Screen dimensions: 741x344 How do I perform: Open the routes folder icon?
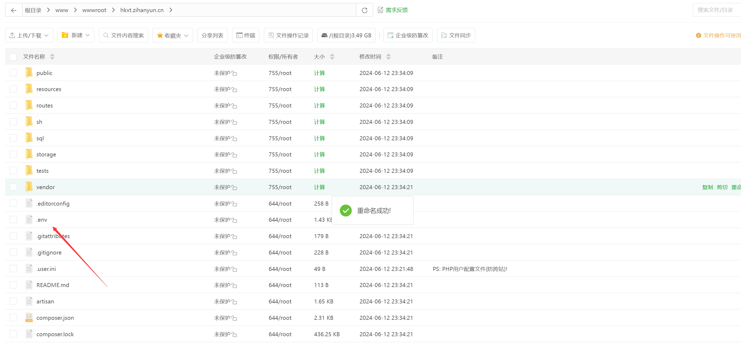point(29,105)
